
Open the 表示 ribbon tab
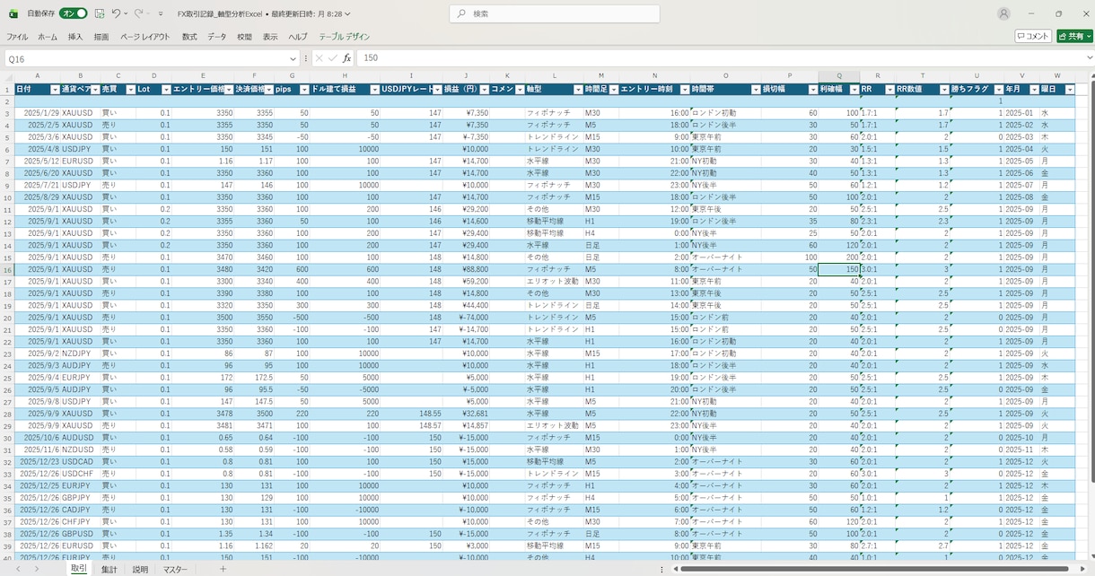coord(270,37)
